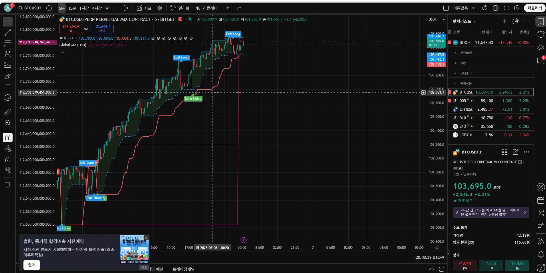Open the emoji and icons tool
Image resolution: width=546 pixels, height=273 pixels.
[x=8, y=98]
